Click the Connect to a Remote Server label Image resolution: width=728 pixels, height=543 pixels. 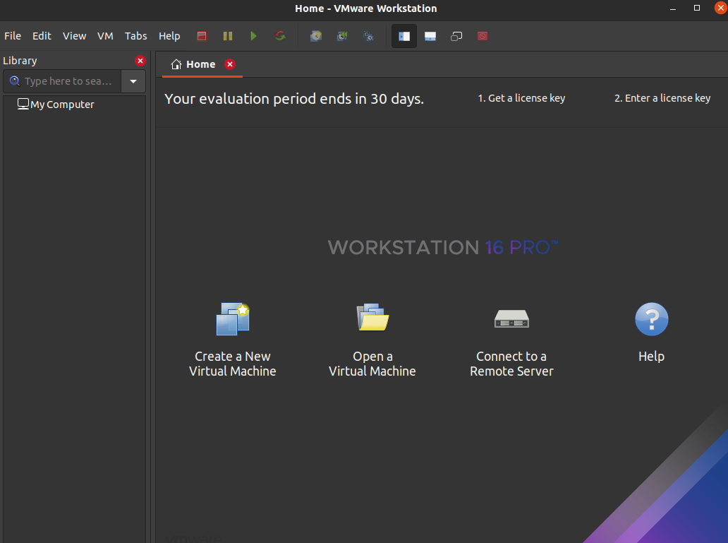[x=511, y=364]
